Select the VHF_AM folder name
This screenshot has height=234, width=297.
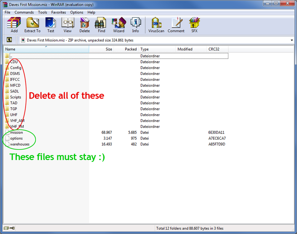click(17, 120)
